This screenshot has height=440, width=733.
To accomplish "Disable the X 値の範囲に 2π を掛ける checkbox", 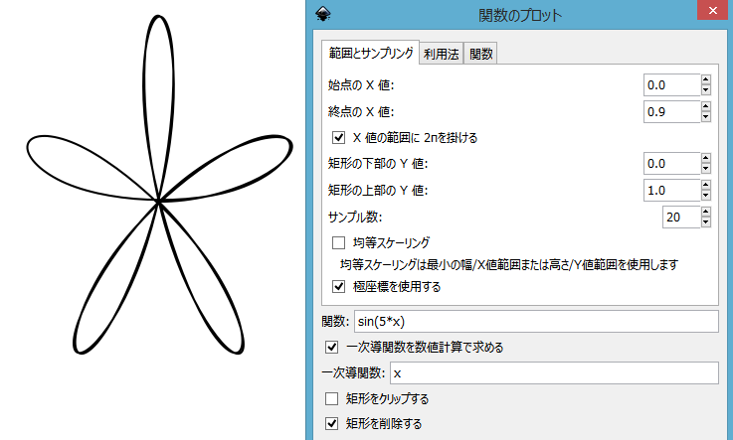I will coord(339,137).
